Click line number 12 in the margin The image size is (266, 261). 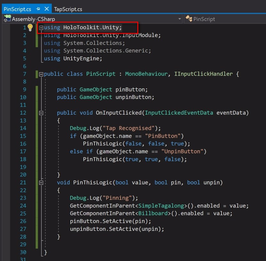click(x=23, y=113)
